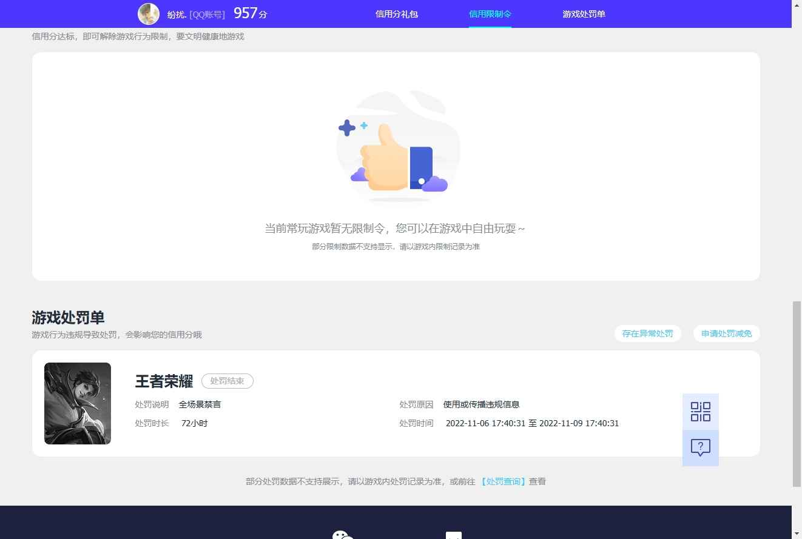Image resolution: width=802 pixels, height=539 pixels.
Task: Switch to 信用分礼包 tab
Action: click(x=397, y=14)
